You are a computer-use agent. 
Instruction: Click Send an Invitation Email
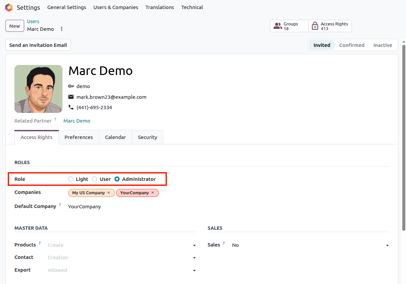click(38, 45)
